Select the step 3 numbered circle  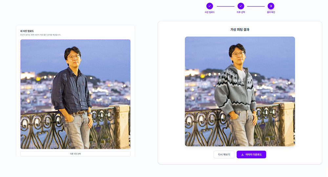coord(271,6)
